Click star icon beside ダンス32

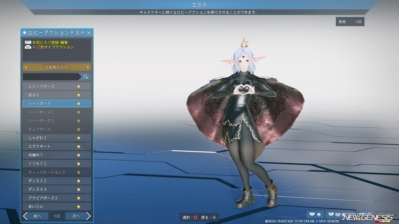[79, 181]
